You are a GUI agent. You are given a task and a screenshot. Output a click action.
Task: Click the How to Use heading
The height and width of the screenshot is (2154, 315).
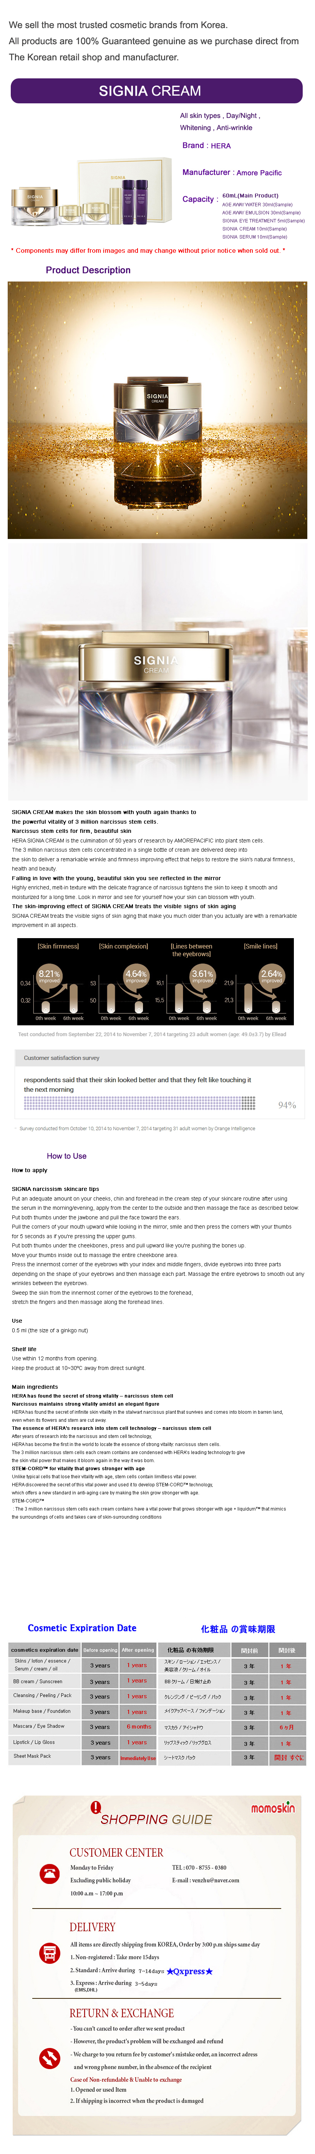tap(67, 1156)
